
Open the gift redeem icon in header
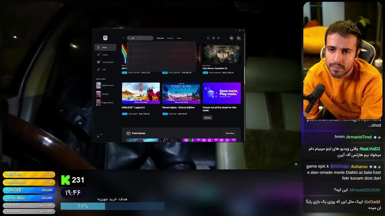(213, 38)
